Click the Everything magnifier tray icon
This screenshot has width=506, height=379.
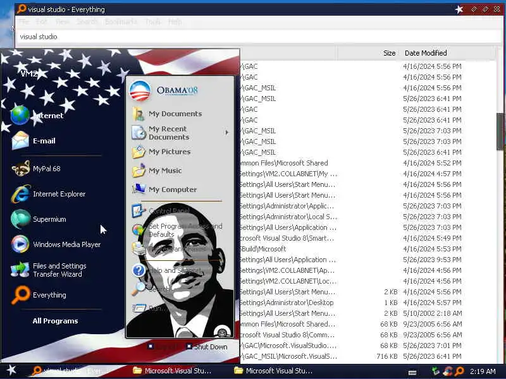tap(460, 371)
